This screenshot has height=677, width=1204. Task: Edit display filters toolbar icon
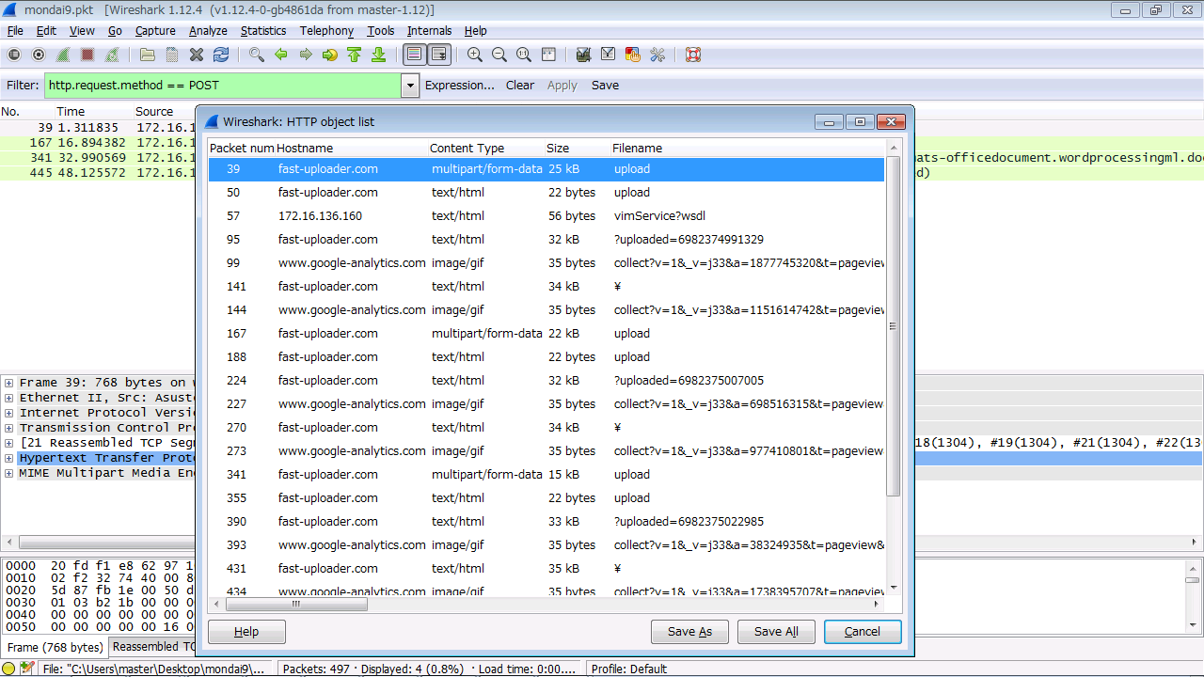point(608,55)
